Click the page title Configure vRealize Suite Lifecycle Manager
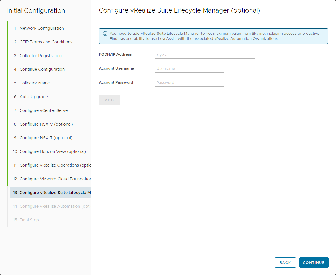The width and height of the screenshot is (336, 275). click(179, 10)
